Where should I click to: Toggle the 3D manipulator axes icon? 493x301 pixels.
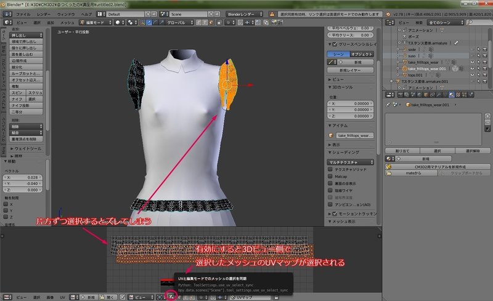[142, 23]
